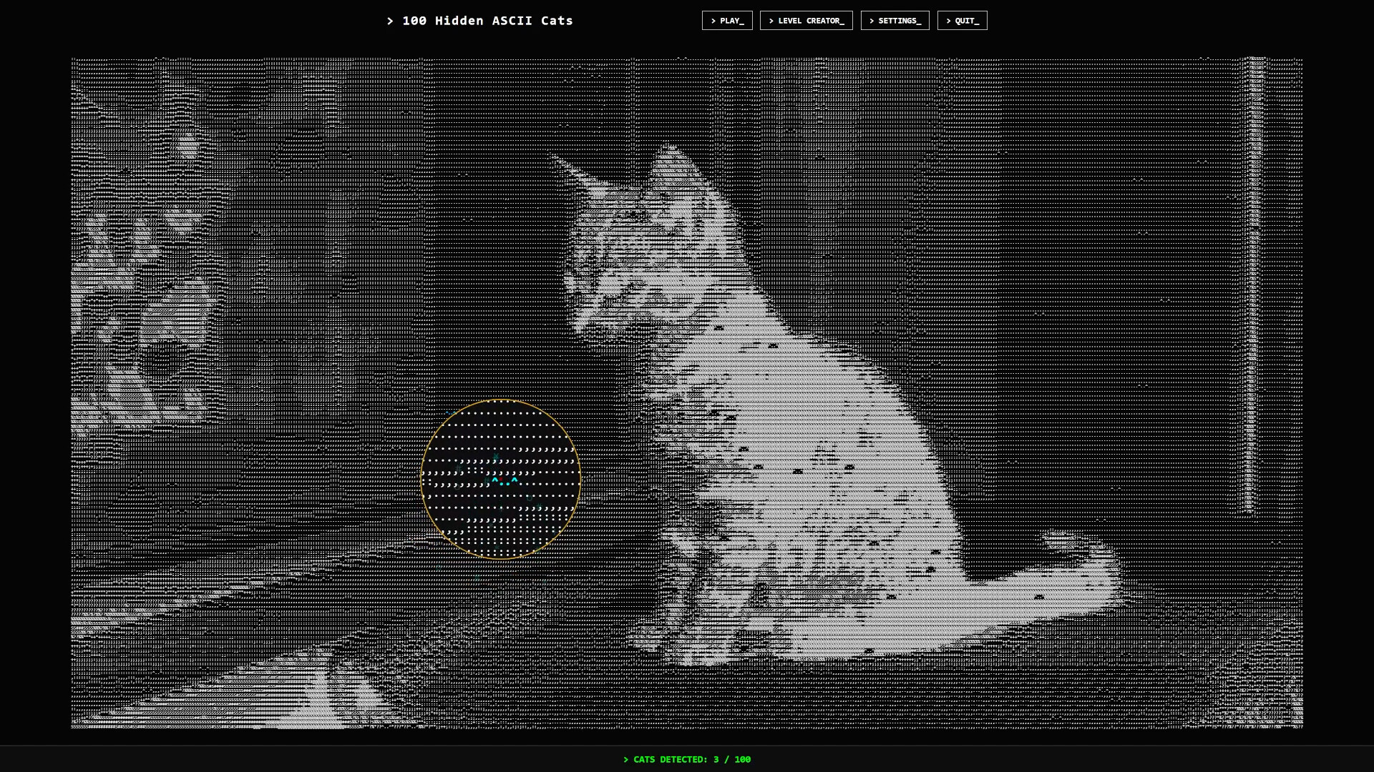Click the > prompt icon before game title
This screenshot has height=772, width=1374.
pos(390,21)
